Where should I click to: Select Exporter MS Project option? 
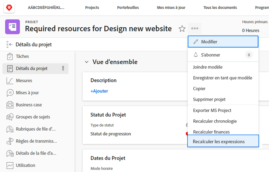(223, 111)
